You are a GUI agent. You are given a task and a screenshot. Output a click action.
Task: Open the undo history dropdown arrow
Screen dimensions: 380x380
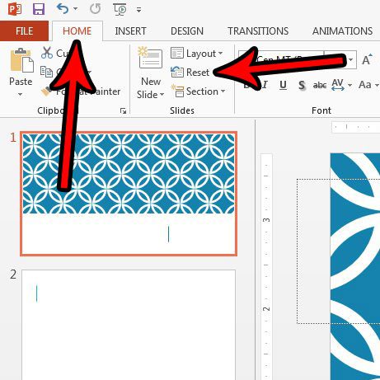click(x=75, y=9)
